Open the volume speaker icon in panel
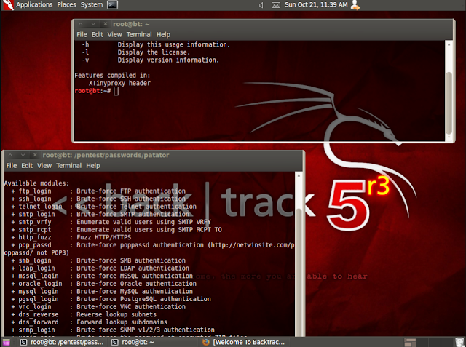This screenshot has height=347, width=466. (261, 5)
